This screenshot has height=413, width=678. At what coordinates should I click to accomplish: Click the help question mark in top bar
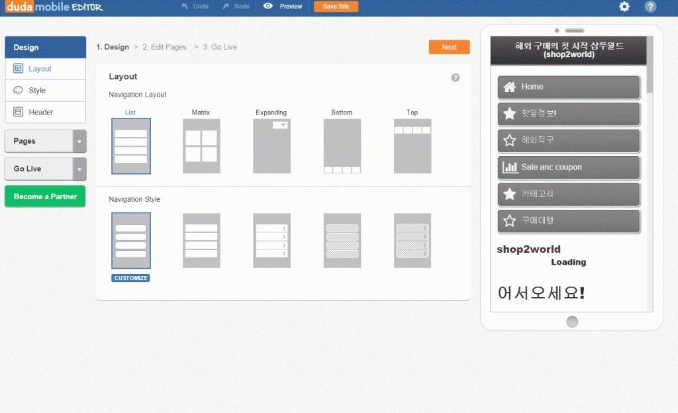651,7
